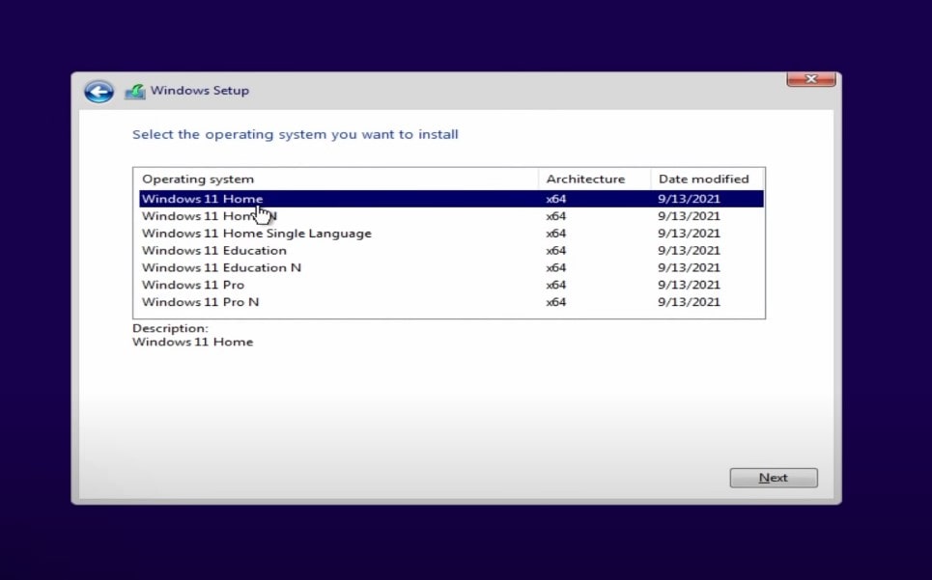Click the Windows Setup title bar icon
Viewport: 932px width, 580px height.
[135, 92]
